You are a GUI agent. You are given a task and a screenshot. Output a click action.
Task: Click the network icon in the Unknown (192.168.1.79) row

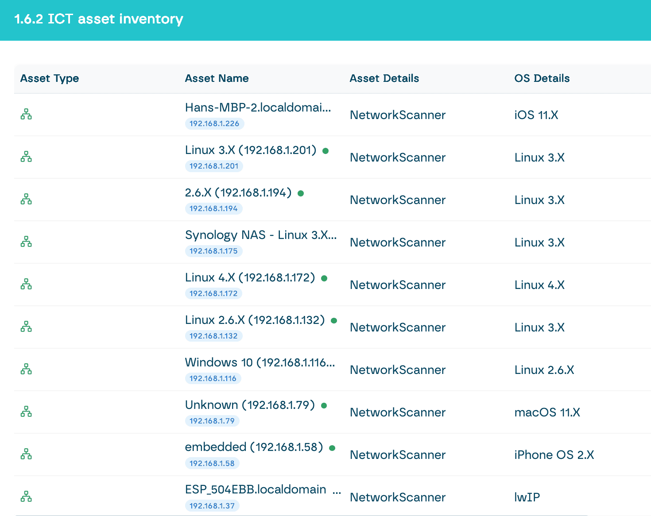pyautogui.click(x=26, y=412)
